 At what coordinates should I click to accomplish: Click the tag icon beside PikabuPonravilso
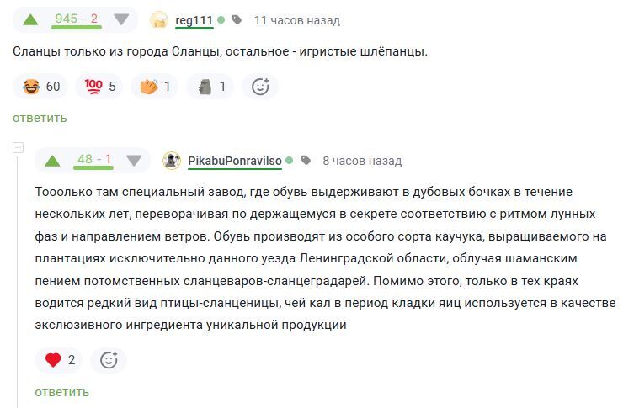click(306, 161)
